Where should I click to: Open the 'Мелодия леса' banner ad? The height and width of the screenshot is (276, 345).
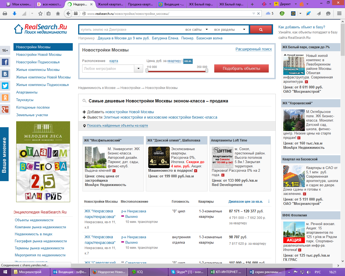[43, 162]
